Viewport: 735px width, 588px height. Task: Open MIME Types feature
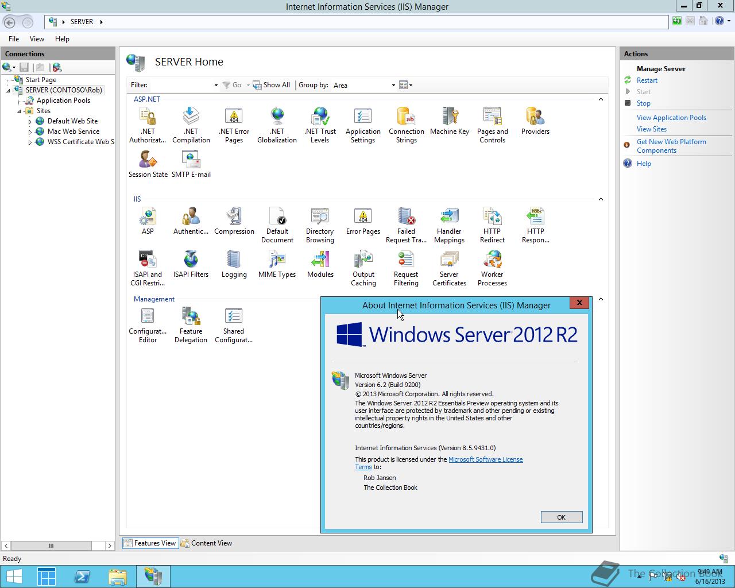tap(277, 264)
